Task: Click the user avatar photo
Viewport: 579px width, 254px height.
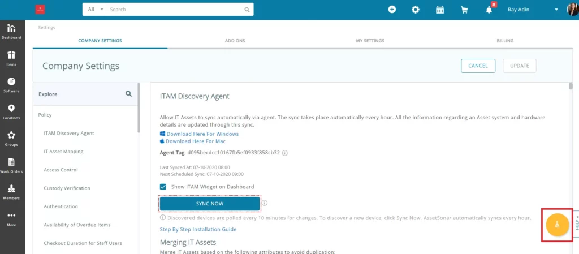Action: click(x=573, y=10)
